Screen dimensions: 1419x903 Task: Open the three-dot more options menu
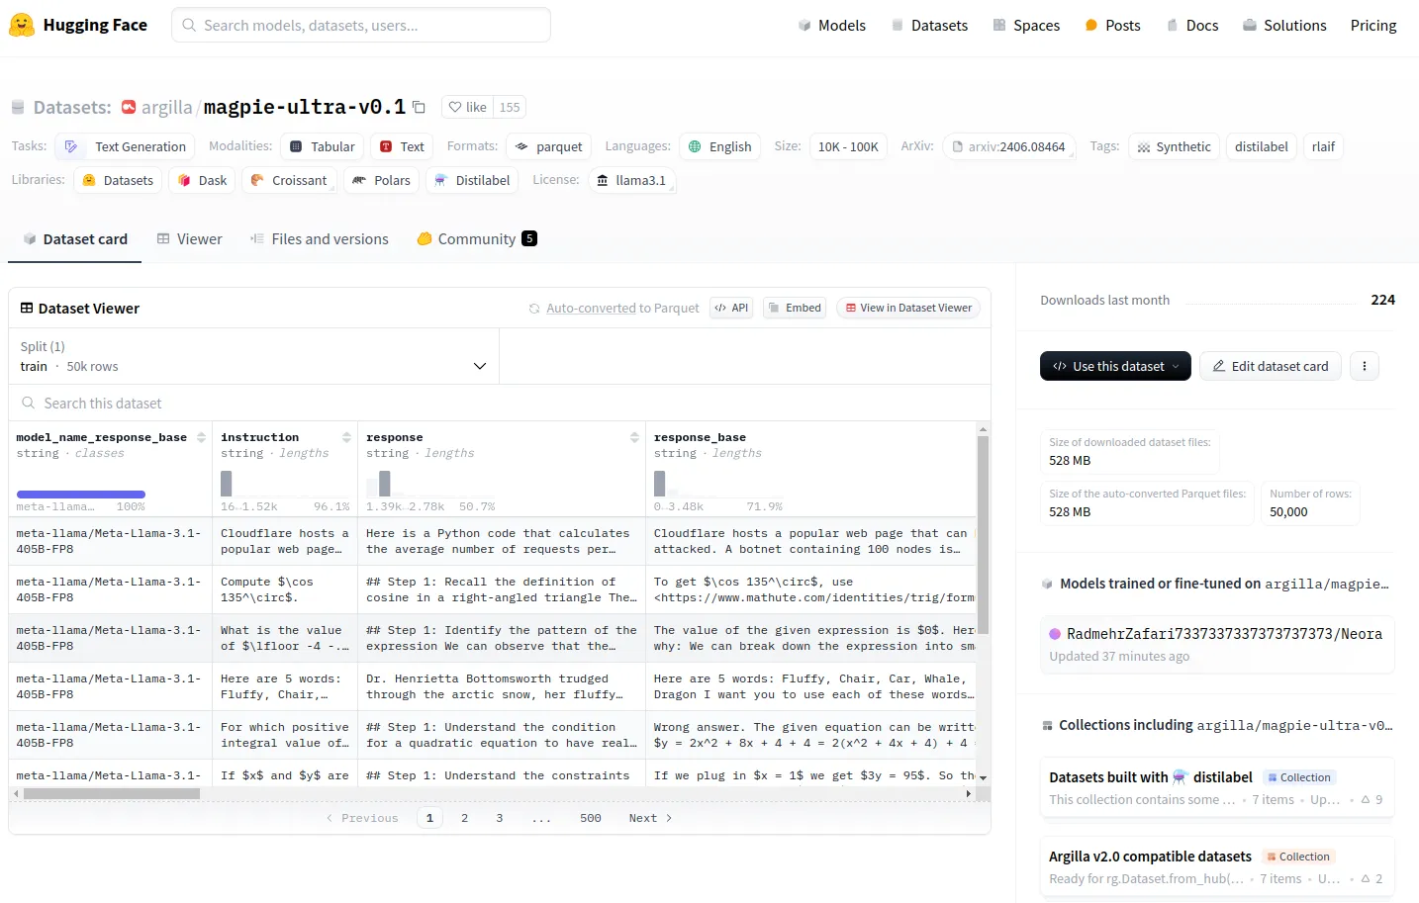pyautogui.click(x=1364, y=366)
